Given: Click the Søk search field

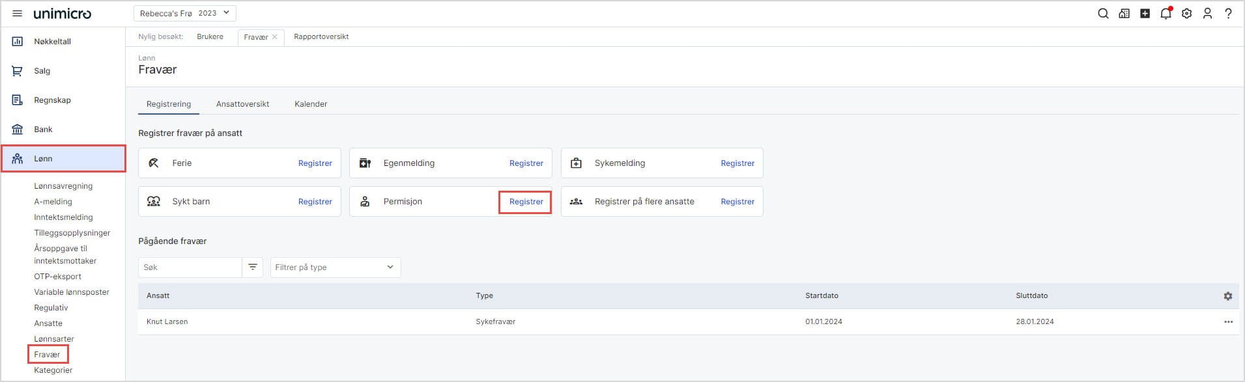Looking at the screenshot, I should pyautogui.click(x=190, y=267).
